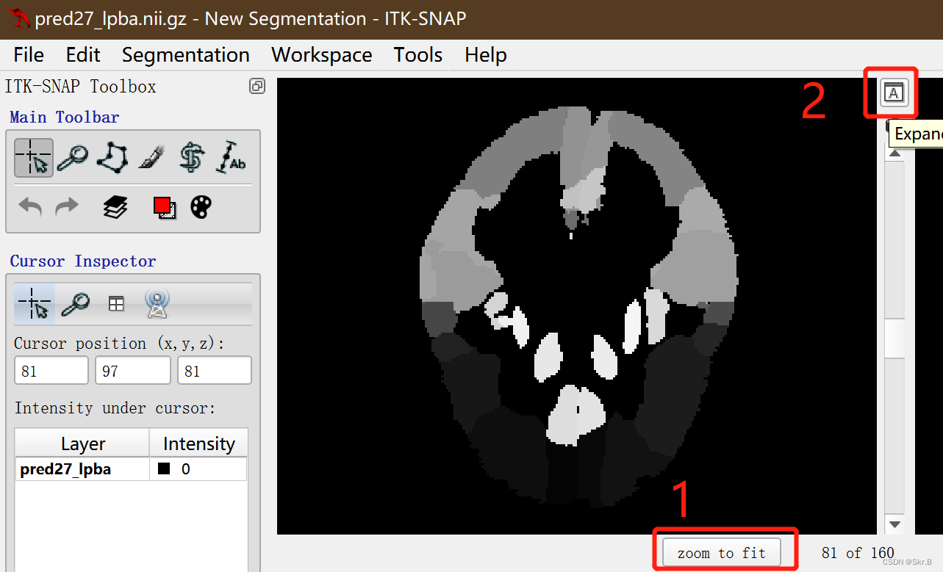Select the Polygon tool
This screenshot has height=572, width=943.
(x=112, y=157)
